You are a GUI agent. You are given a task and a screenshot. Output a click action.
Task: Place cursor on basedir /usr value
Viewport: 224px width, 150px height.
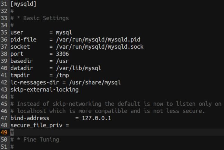62,61
